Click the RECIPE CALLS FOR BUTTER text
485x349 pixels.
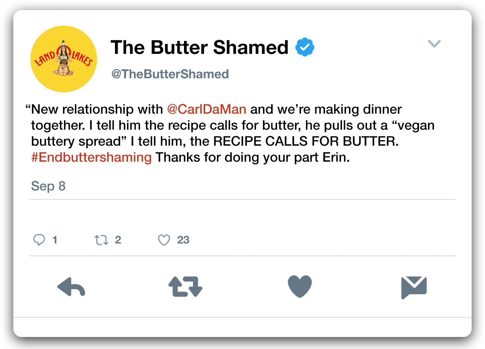[306, 141]
